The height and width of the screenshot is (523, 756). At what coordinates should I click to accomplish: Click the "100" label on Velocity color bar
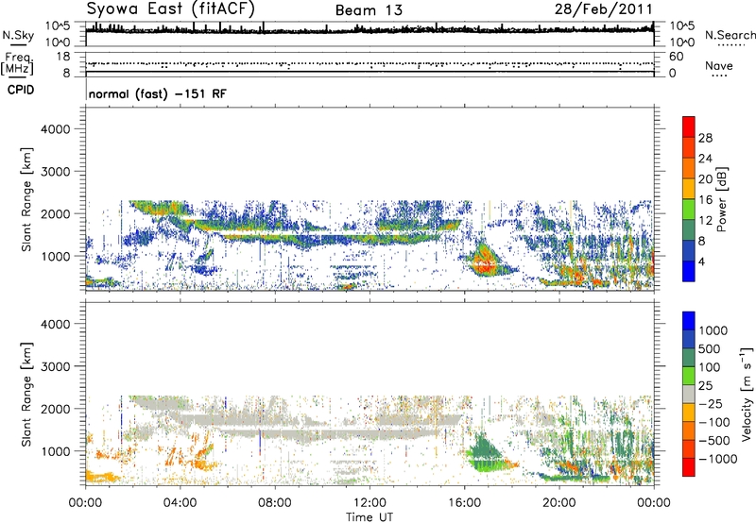point(712,367)
